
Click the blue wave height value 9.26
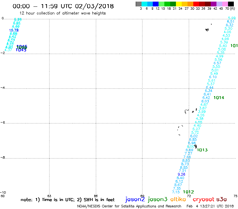tap(181, 174)
